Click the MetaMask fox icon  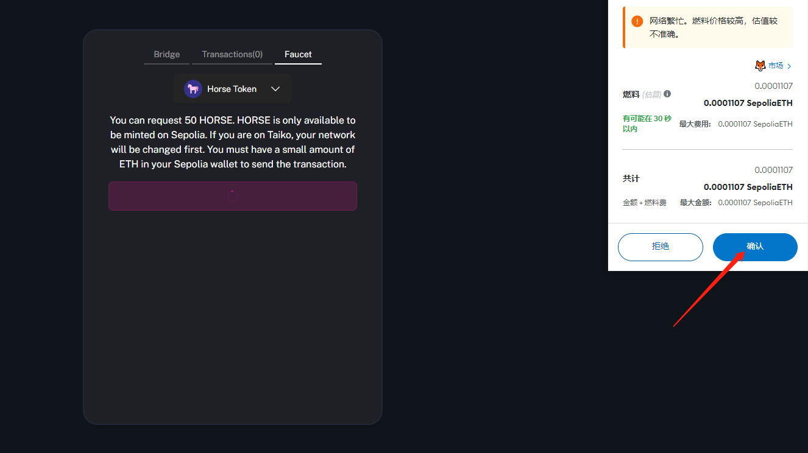point(760,66)
